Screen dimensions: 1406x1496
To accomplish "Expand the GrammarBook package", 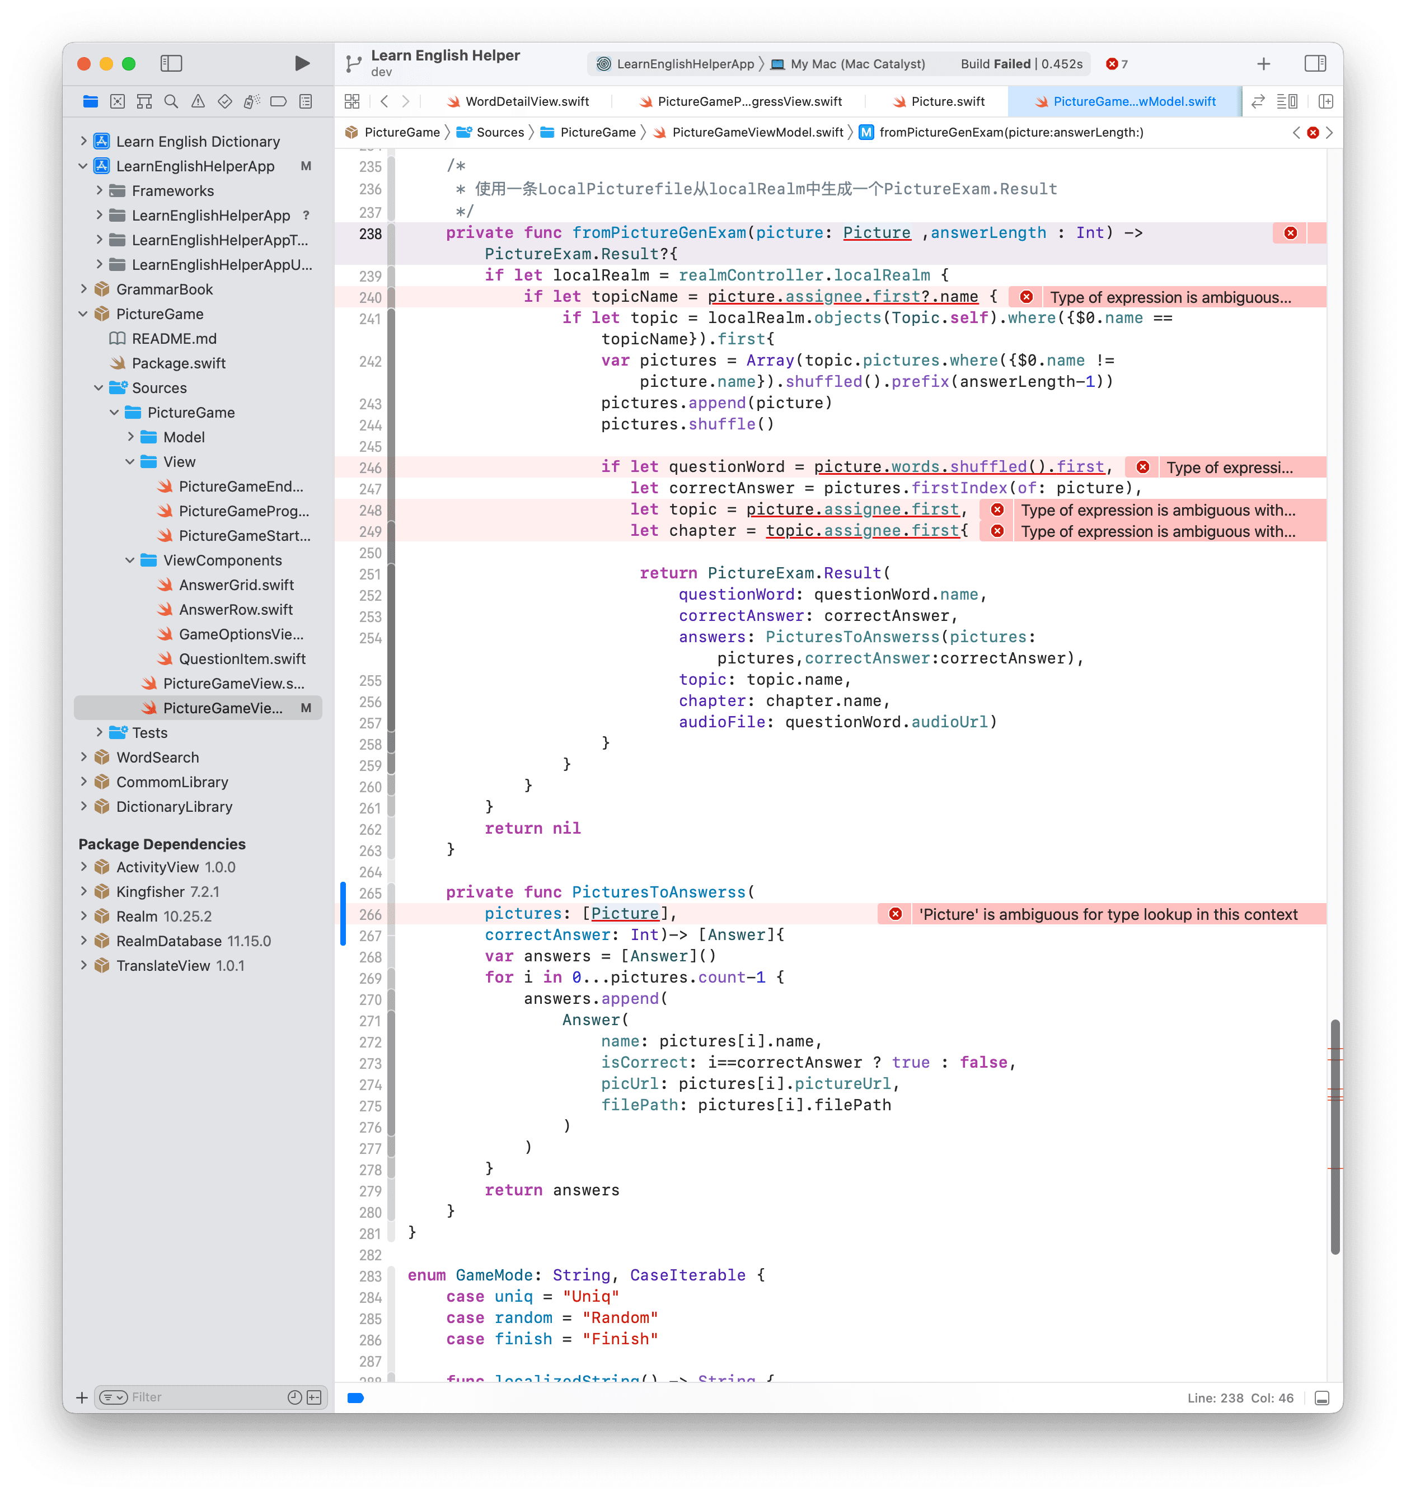I will (83, 289).
